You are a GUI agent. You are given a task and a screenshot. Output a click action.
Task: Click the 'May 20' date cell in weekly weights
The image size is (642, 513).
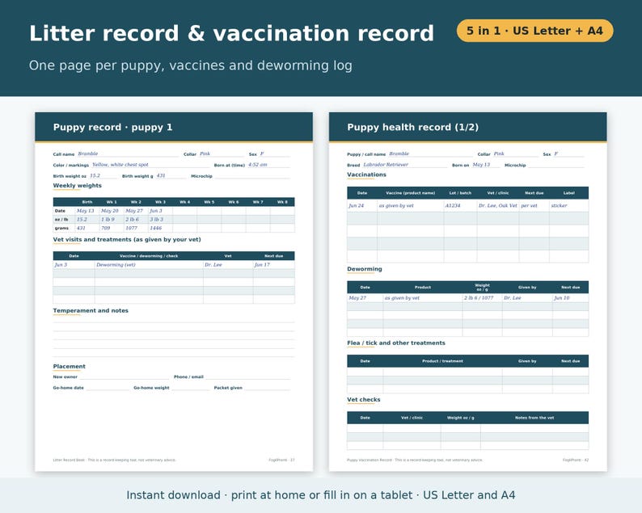coord(112,211)
